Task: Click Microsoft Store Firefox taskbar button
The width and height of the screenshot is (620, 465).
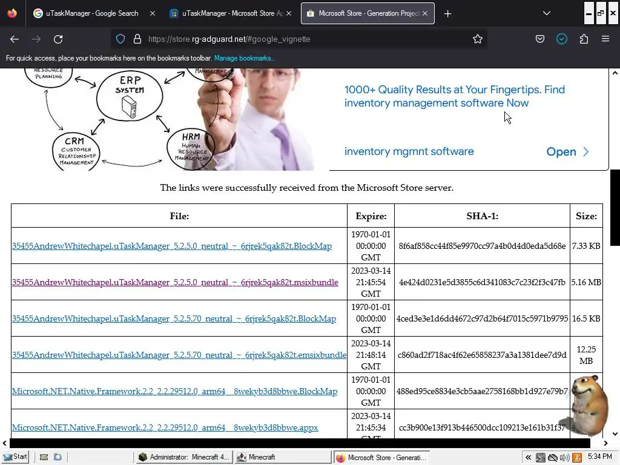Action: [381, 458]
